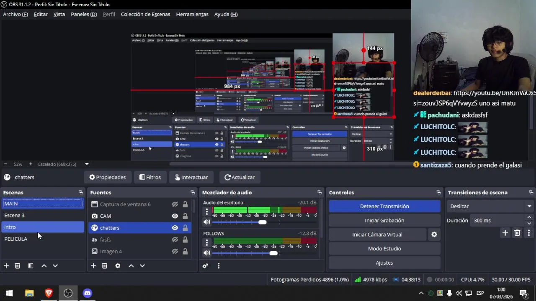Add a scene transition plus icon

click(x=505, y=233)
